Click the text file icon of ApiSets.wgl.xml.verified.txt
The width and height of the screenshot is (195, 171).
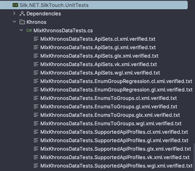[36, 73]
